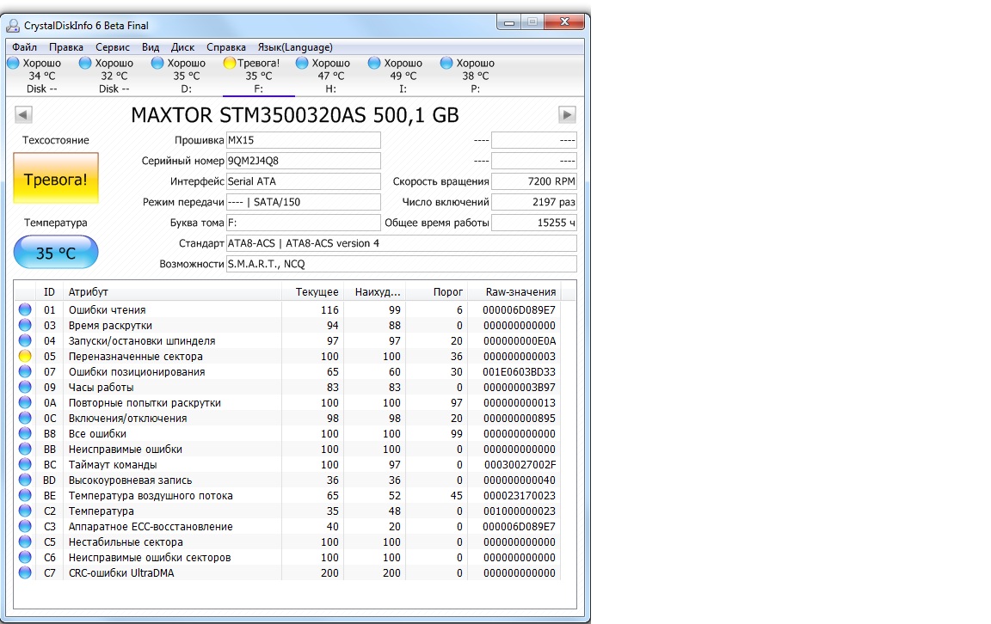991x624 pixels.
Task: Click the status dot for attribute BE
Action: click(x=25, y=495)
